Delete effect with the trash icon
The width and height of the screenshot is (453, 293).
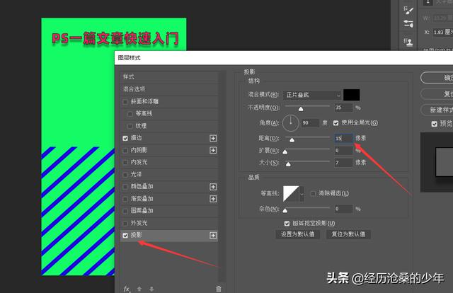[219, 289]
